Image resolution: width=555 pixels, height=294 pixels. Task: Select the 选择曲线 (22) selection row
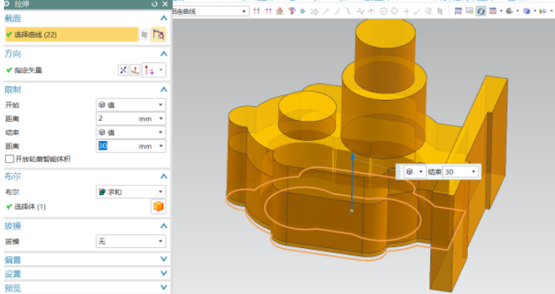[71, 35]
